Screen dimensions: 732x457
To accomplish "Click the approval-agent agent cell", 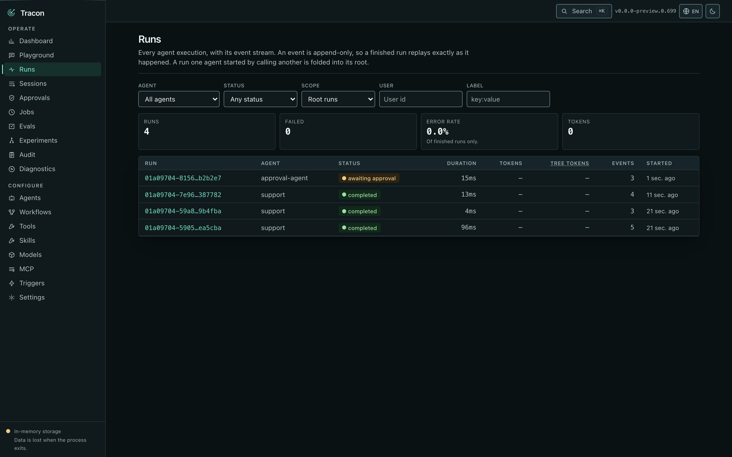I will tap(284, 178).
